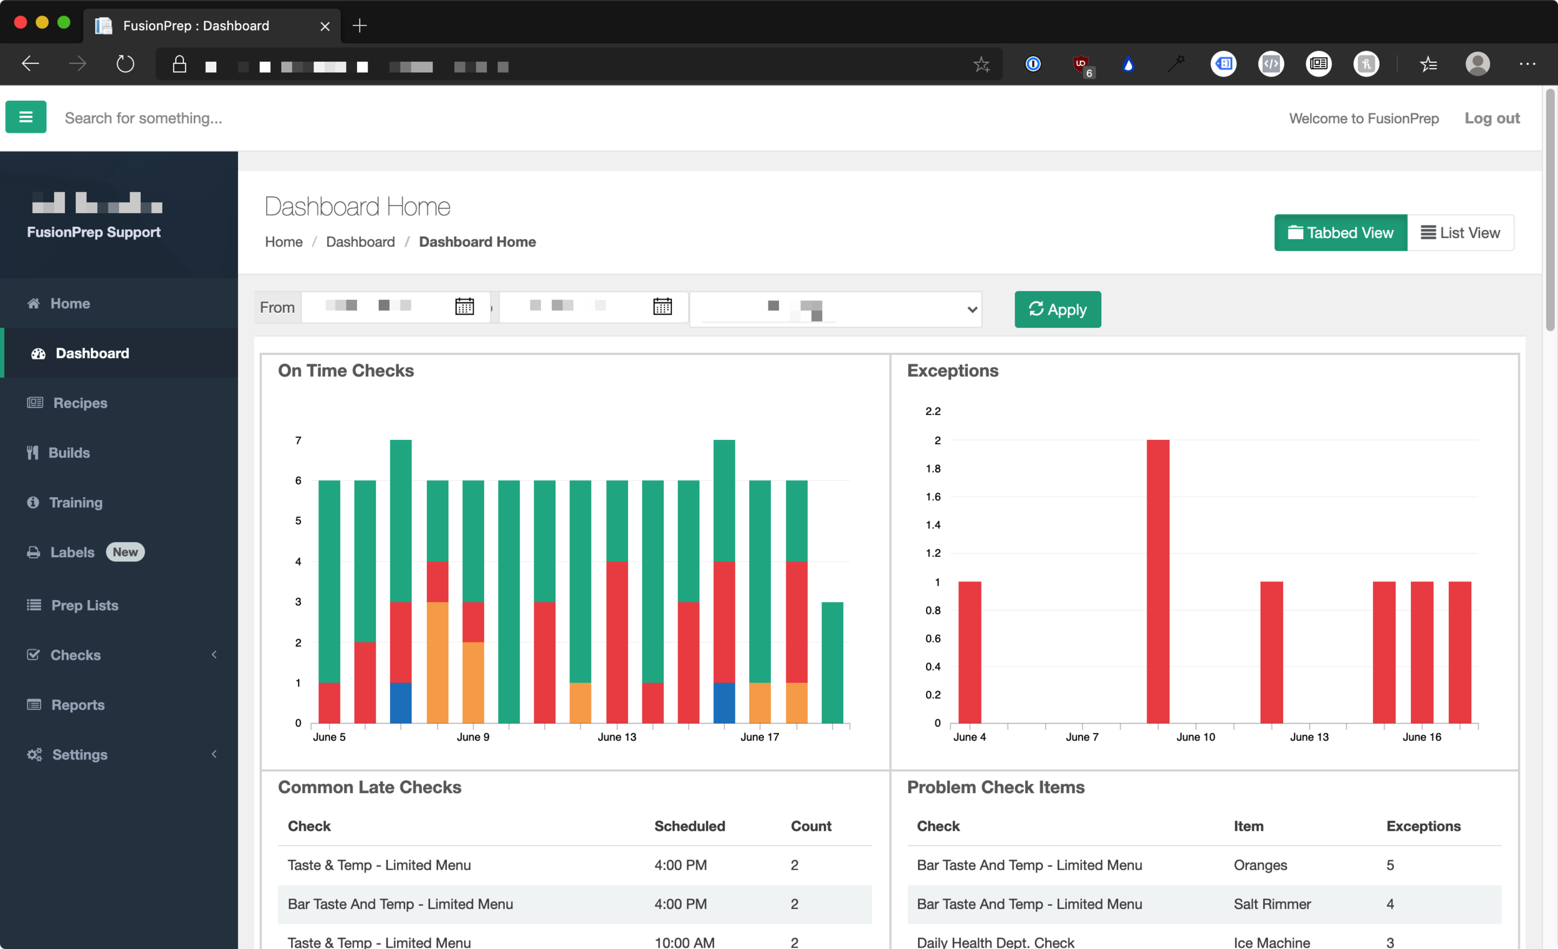Screen dimensions: 1558x949
Task: Open the browser profile avatar icon
Action: tap(1477, 64)
